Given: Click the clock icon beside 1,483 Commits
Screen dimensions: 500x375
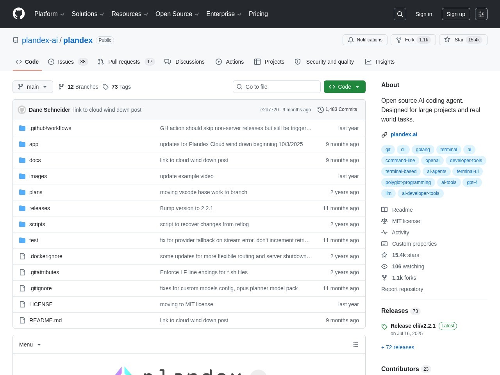Looking at the screenshot, I should click(x=321, y=110).
